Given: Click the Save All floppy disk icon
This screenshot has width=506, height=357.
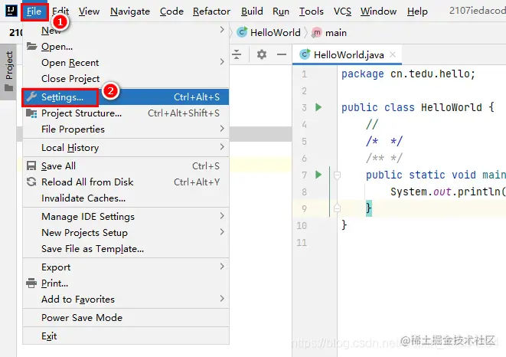Looking at the screenshot, I should (x=31, y=165).
